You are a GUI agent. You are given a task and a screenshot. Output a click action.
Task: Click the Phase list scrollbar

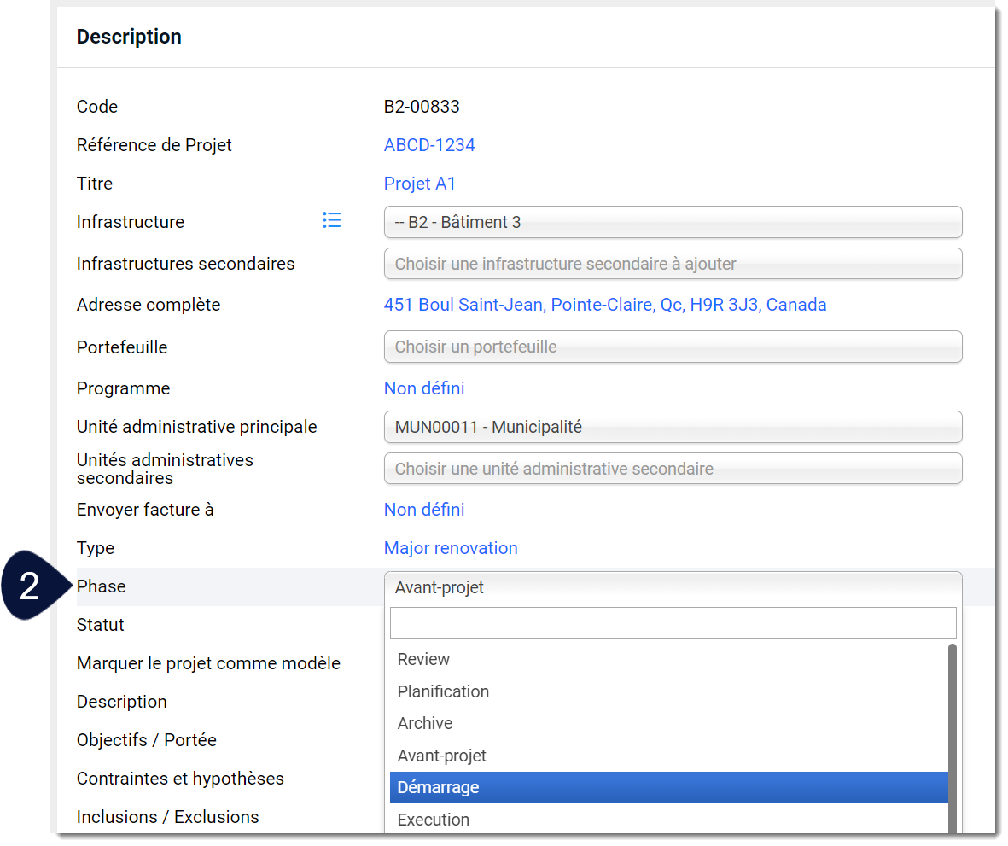point(952,738)
